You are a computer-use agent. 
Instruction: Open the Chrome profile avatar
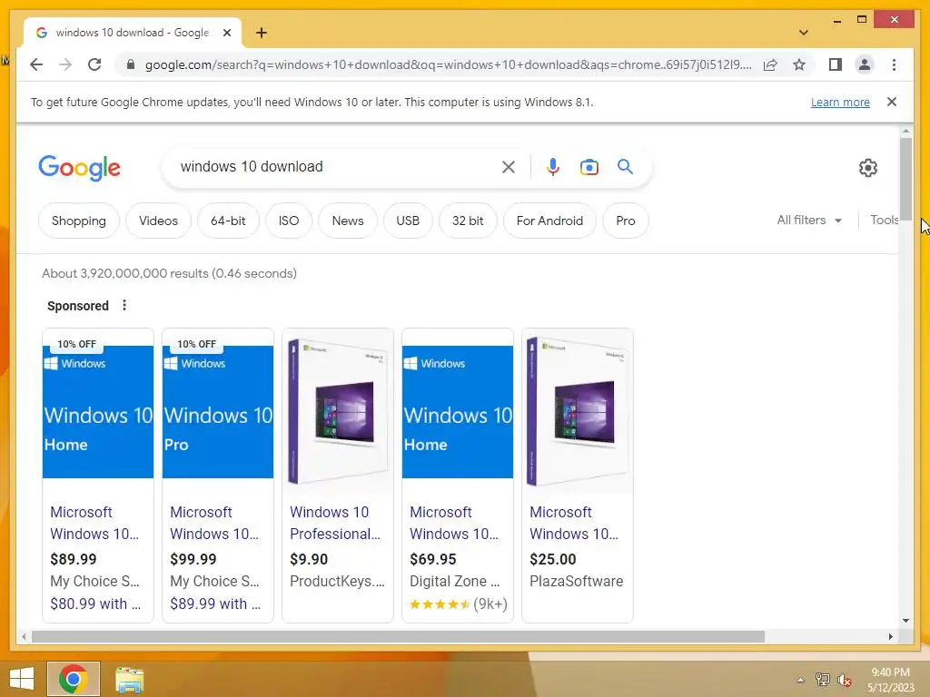(x=865, y=64)
